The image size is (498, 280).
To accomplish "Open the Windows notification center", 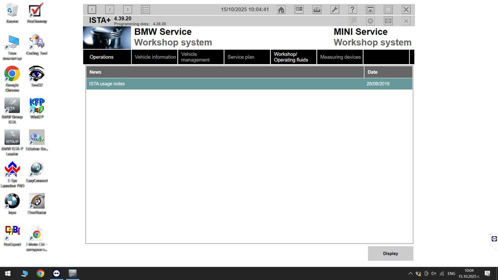I will point(488,274).
